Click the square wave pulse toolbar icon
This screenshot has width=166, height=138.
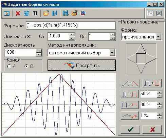point(35,14)
